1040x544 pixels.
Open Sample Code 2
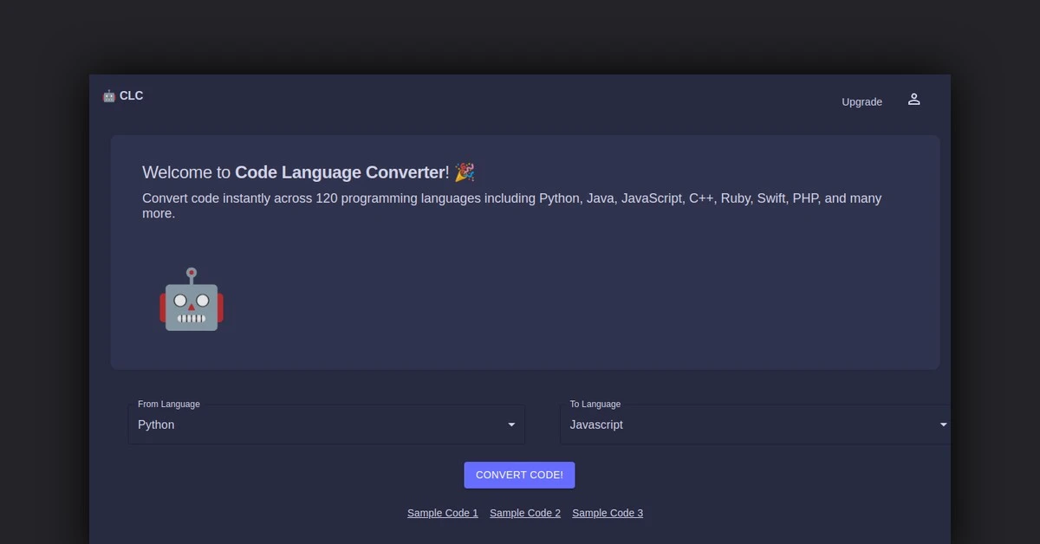point(524,513)
